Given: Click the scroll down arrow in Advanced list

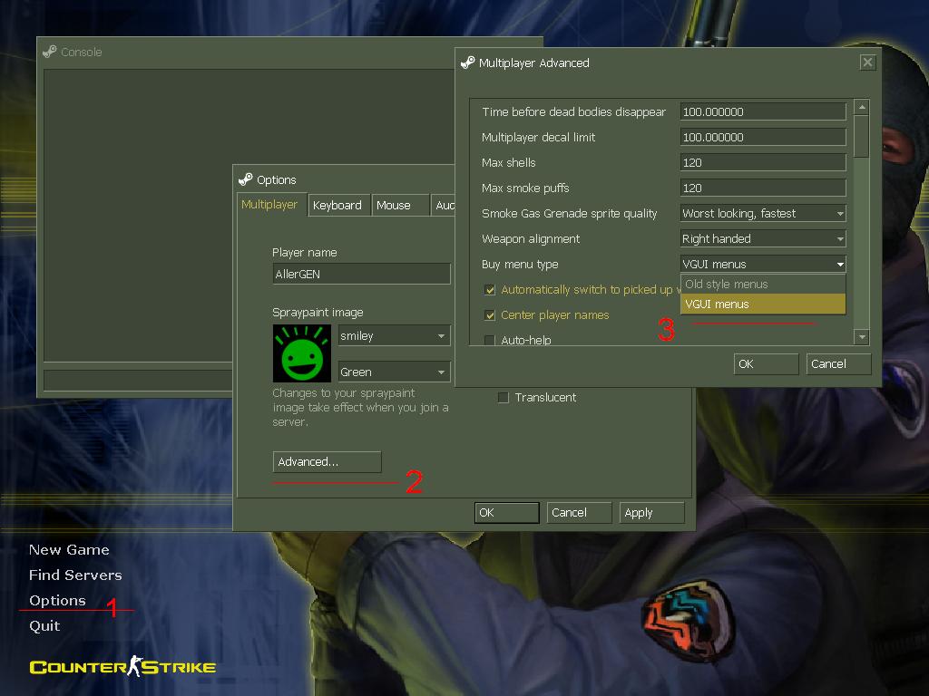Looking at the screenshot, I should [x=862, y=337].
